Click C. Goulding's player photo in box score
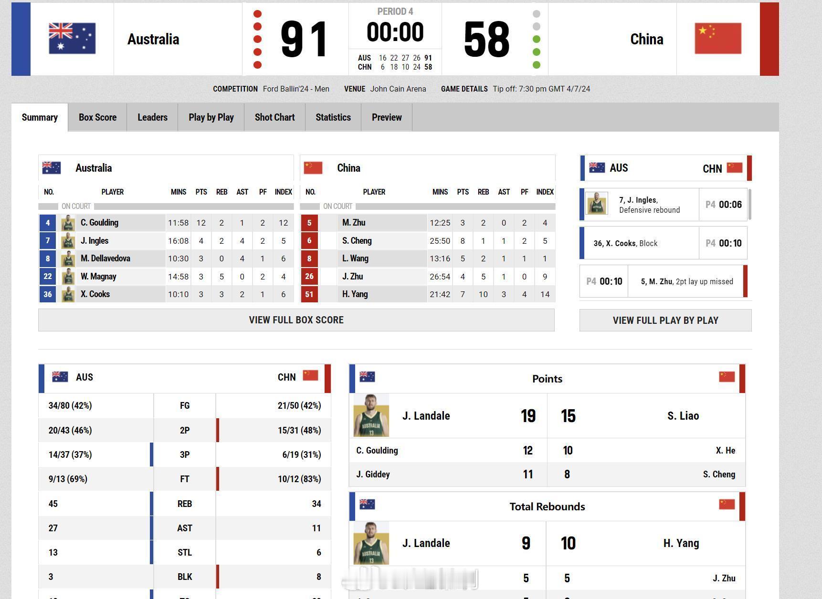The height and width of the screenshot is (599, 822). (68, 223)
